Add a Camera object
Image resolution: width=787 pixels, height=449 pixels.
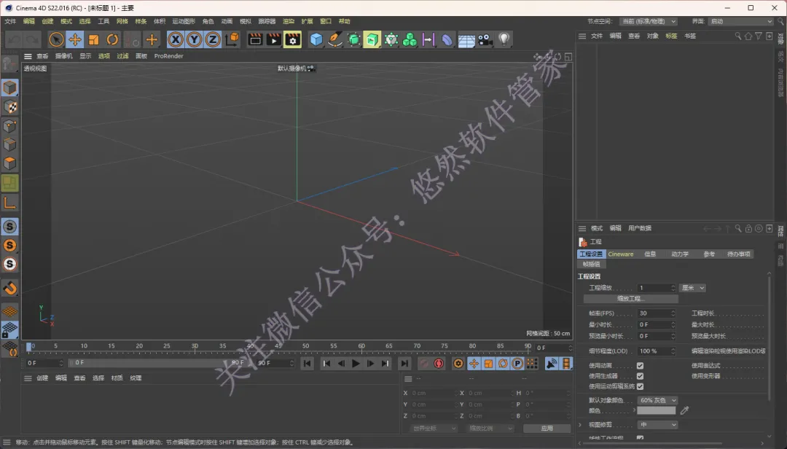[485, 39]
